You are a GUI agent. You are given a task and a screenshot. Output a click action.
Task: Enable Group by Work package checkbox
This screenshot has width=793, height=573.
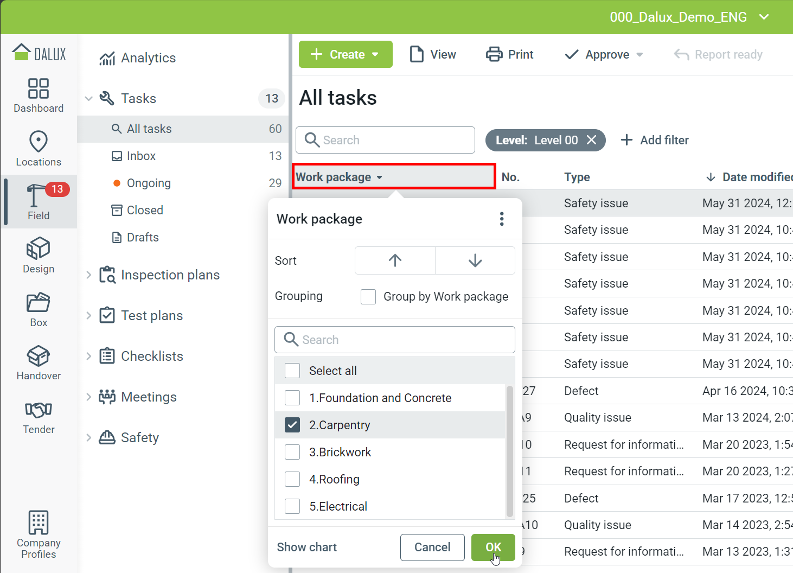click(368, 297)
